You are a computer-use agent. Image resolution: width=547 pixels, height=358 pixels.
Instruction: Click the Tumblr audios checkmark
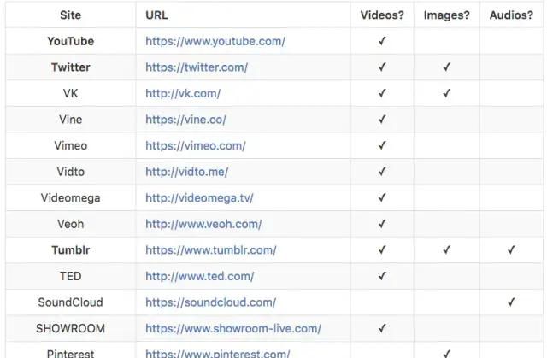pyautogui.click(x=511, y=250)
